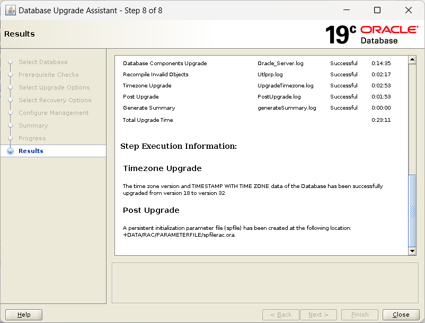The width and height of the screenshot is (425, 323).
Task: Click Post Upgrade section heading
Action: tap(151, 210)
